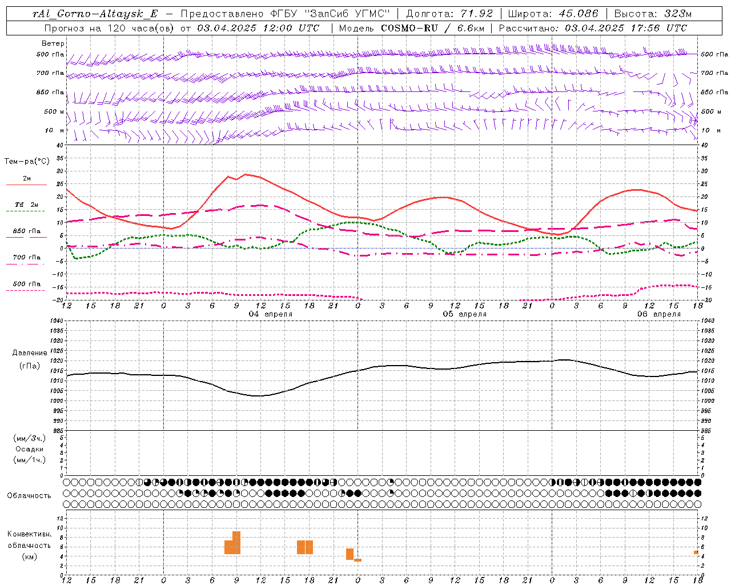Image resolution: width=731 pixels, height=585 pixels.
Task: Select the Облачность cloud rows label
Action: point(29,495)
